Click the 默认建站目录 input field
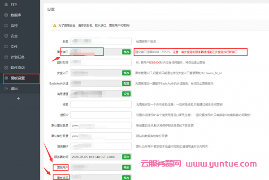Viewport: 269px width, 180px height. (101, 126)
